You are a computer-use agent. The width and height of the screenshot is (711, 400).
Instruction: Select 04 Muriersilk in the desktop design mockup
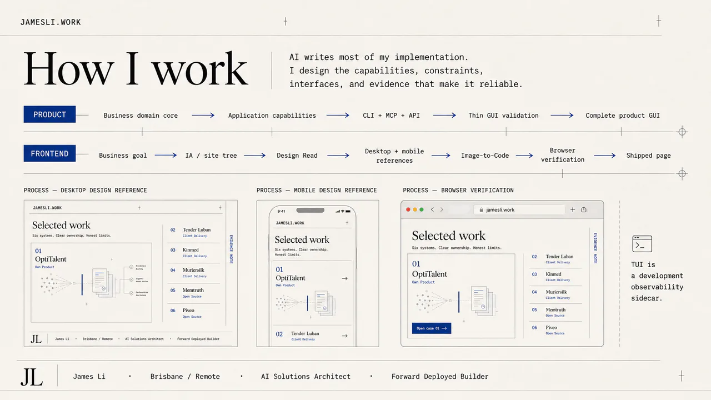[x=193, y=273]
